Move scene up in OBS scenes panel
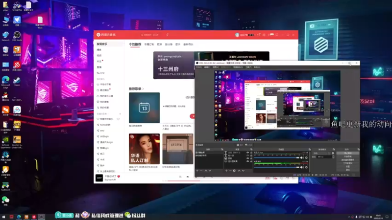Image resolution: width=392 pixels, height=220 pixels. 206,171
